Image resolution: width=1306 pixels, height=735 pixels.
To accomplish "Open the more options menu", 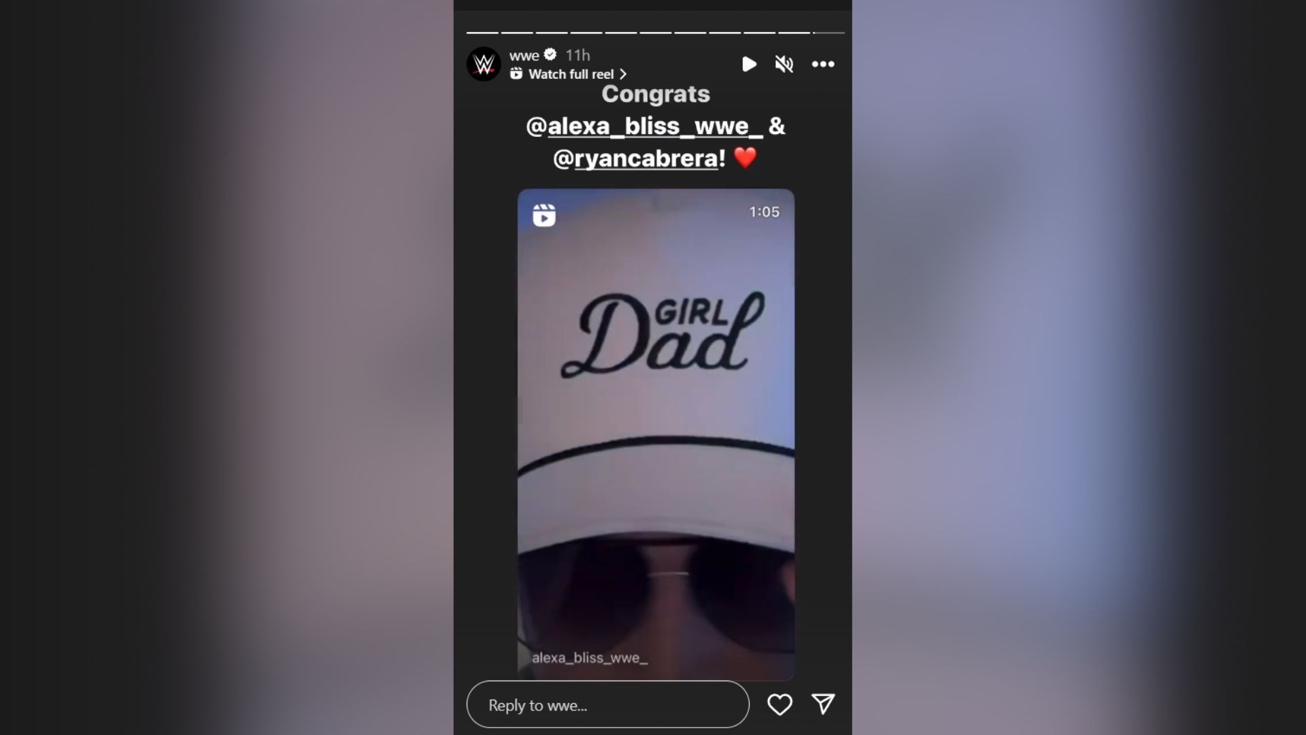I will click(824, 63).
